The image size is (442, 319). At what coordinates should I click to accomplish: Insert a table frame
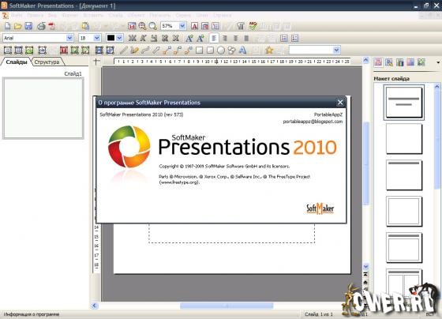tap(18, 51)
